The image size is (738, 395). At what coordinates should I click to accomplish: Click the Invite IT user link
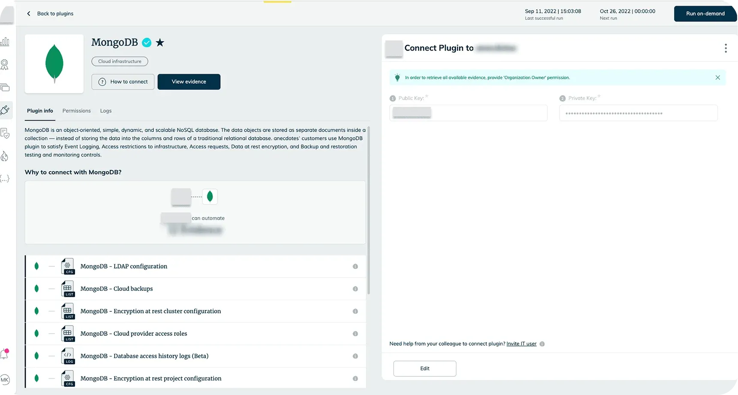pyautogui.click(x=521, y=344)
